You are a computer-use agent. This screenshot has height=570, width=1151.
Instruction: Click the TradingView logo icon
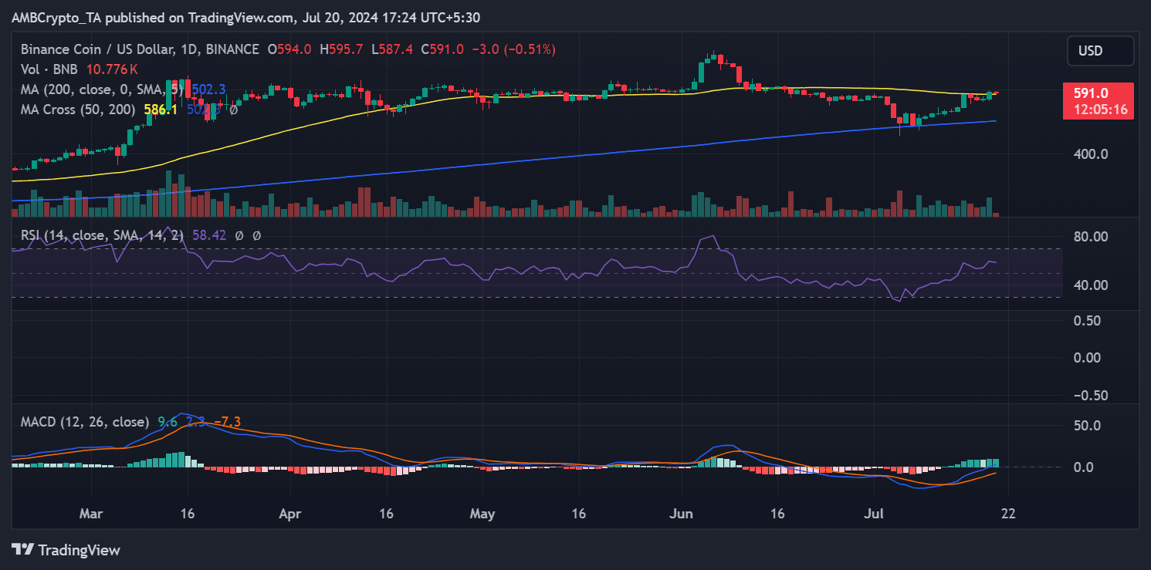click(22, 550)
